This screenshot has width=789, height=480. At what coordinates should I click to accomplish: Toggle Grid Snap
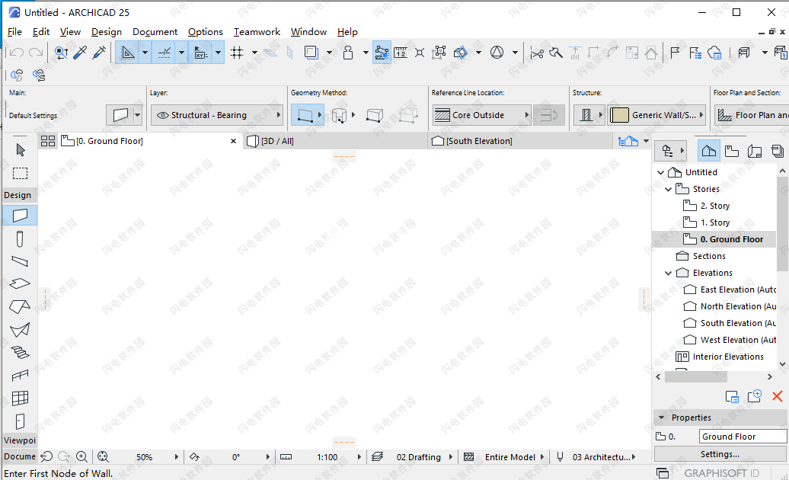click(237, 53)
